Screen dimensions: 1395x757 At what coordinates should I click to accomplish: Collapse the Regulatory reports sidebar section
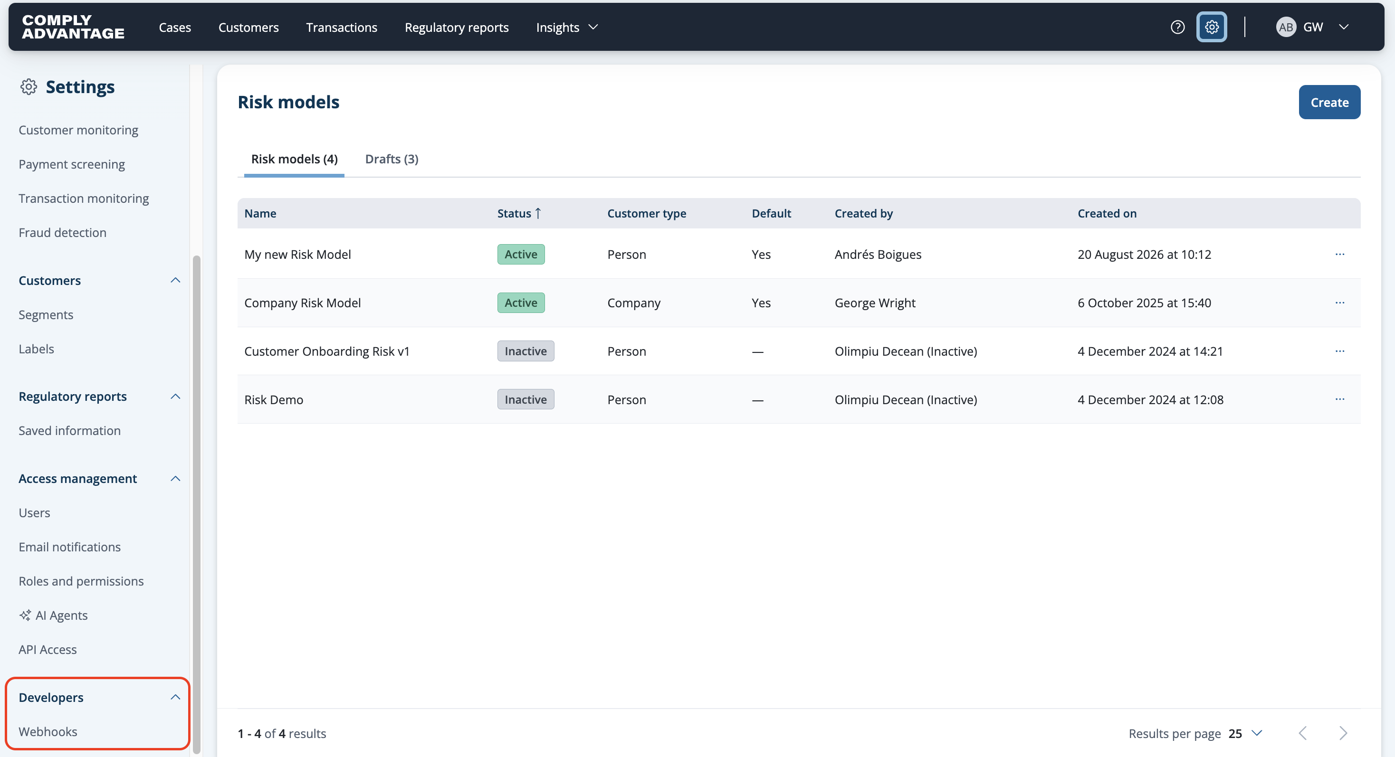coord(175,397)
